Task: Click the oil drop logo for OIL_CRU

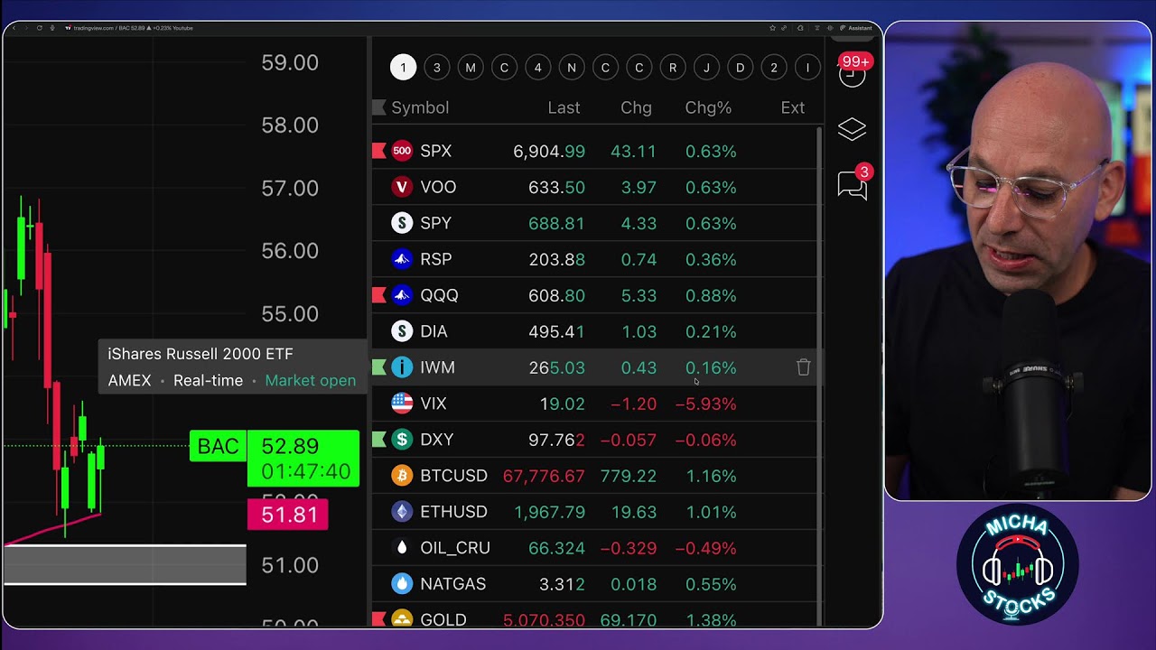Action: point(402,548)
